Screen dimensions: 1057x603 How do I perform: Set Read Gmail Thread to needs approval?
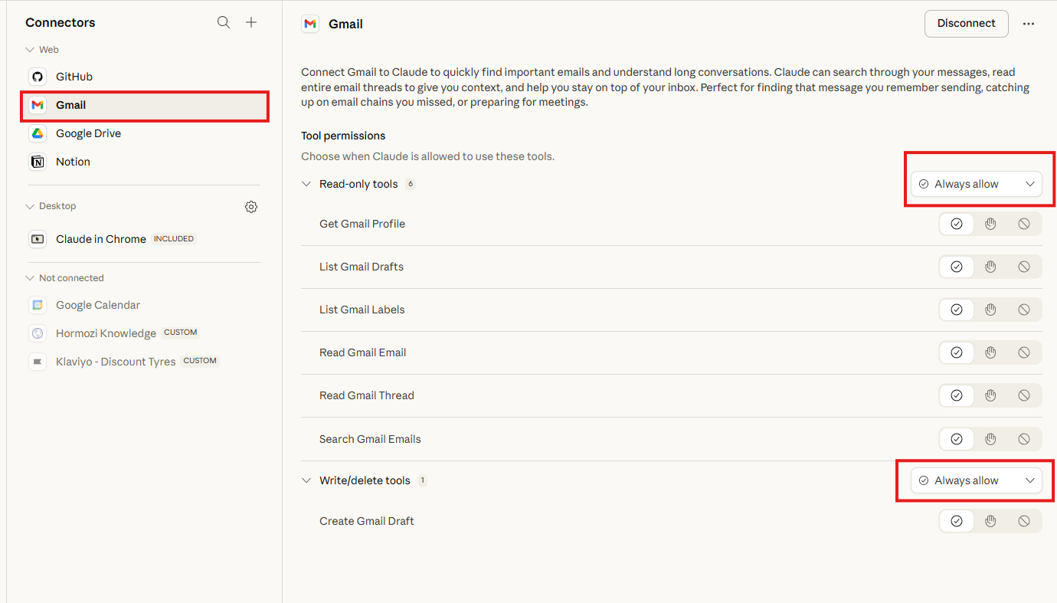[x=990, y=395]
